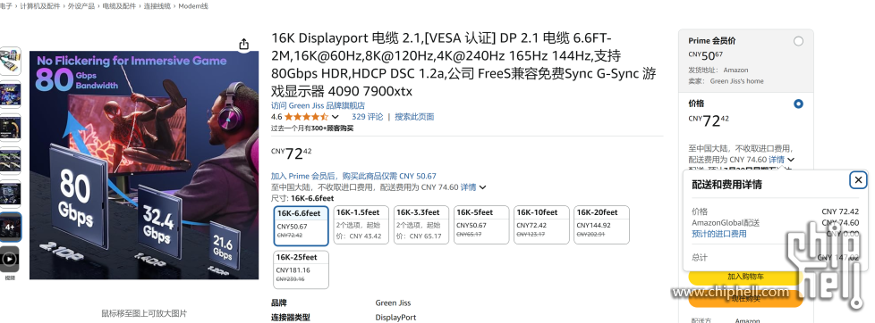Viewport: 875px width, 323px height.
Task: Open 计算机及配件 breadcrumb category
Action: (x=40, y=6)
